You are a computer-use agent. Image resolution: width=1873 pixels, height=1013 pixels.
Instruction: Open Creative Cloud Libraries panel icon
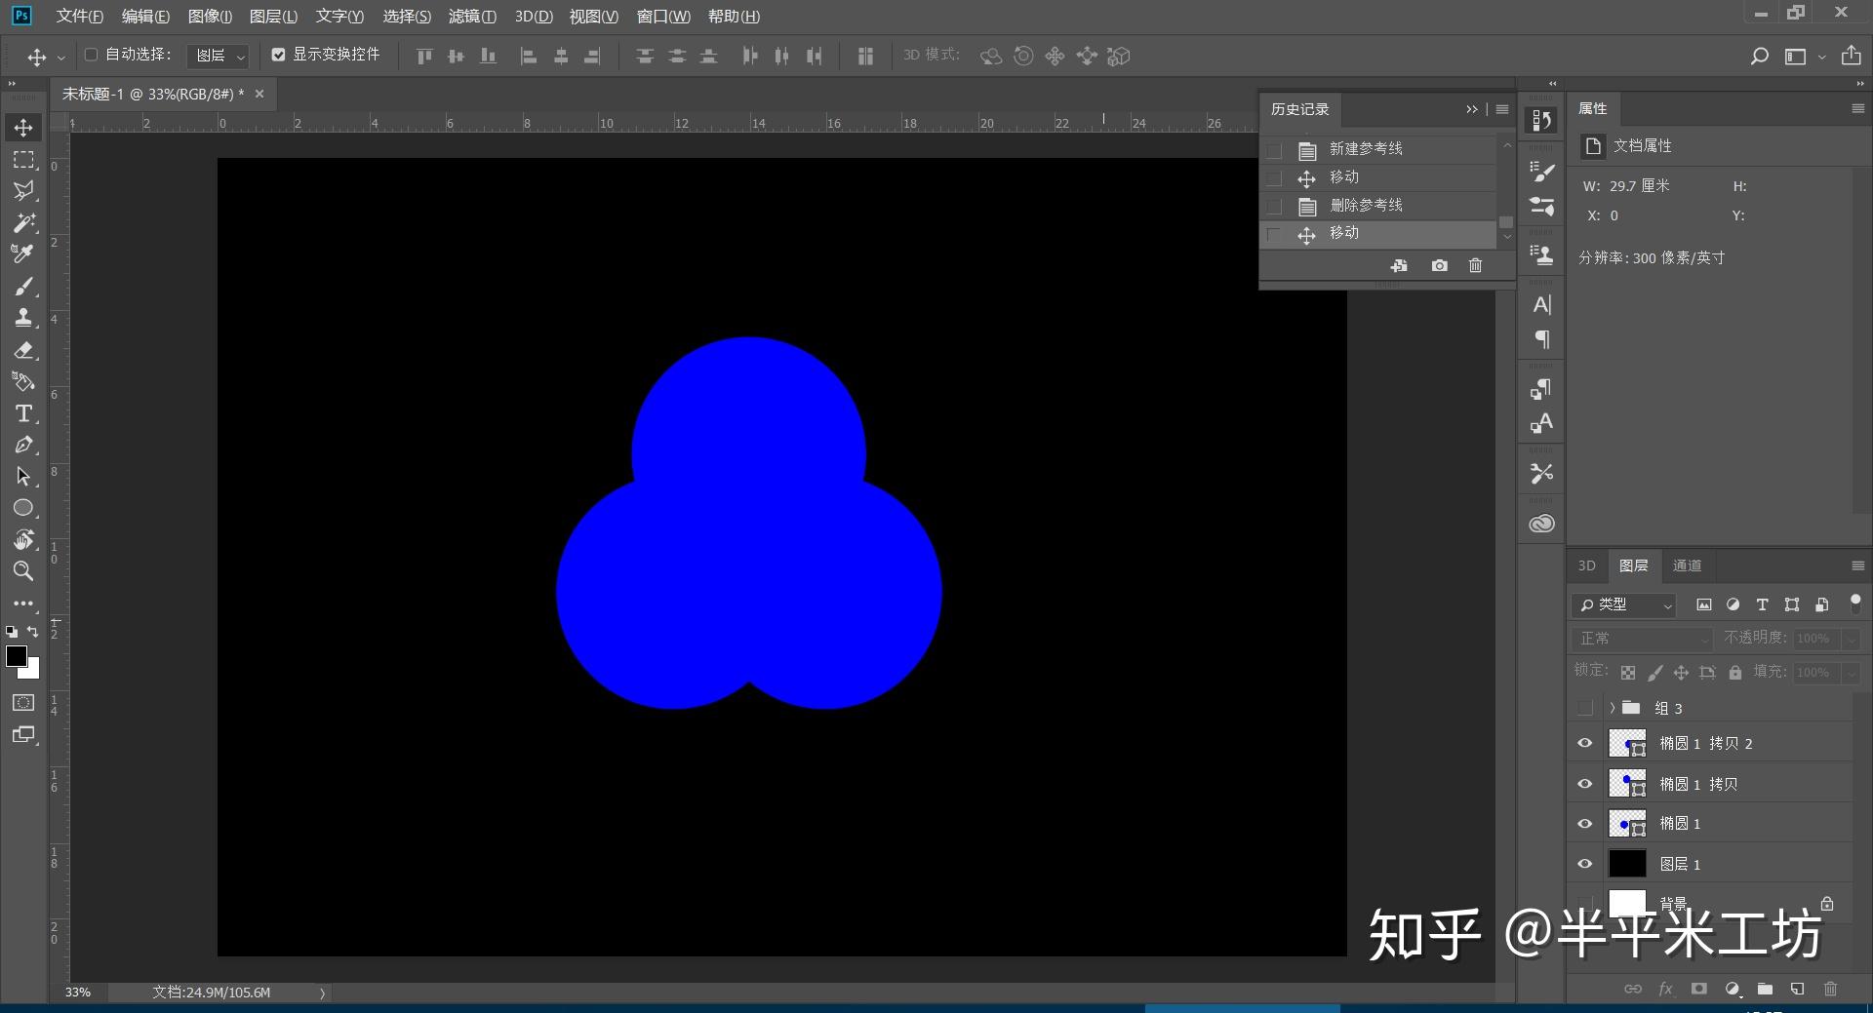[x=1541, y=524]
